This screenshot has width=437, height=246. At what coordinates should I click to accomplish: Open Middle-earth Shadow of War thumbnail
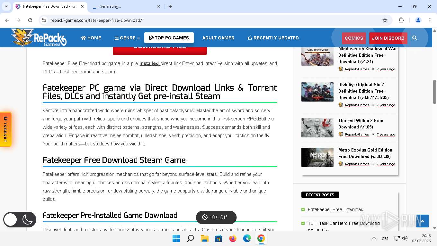[317, 56]
